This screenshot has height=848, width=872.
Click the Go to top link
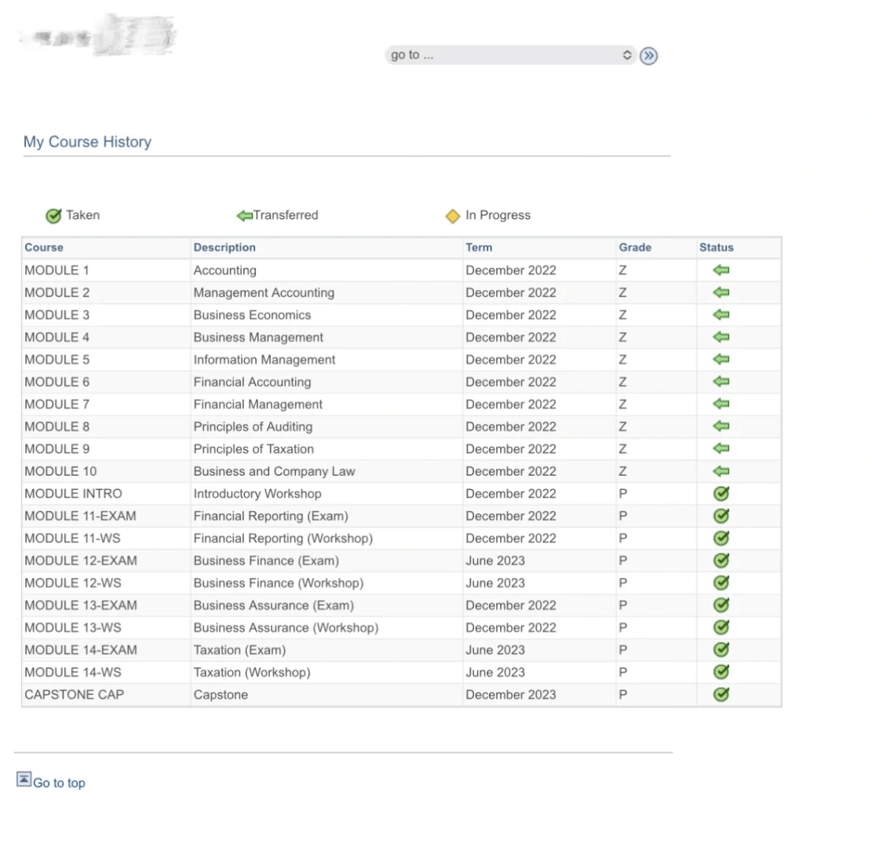tap(59, 783)
